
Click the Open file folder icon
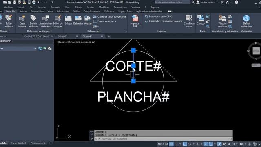pos(10,2)
